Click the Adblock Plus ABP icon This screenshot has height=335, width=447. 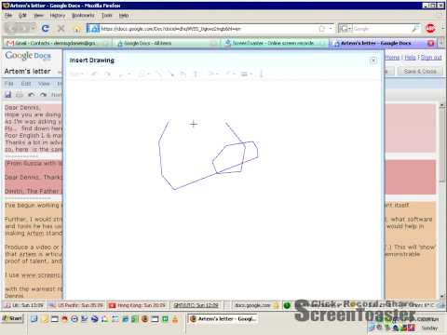click(x=430, y=29)
